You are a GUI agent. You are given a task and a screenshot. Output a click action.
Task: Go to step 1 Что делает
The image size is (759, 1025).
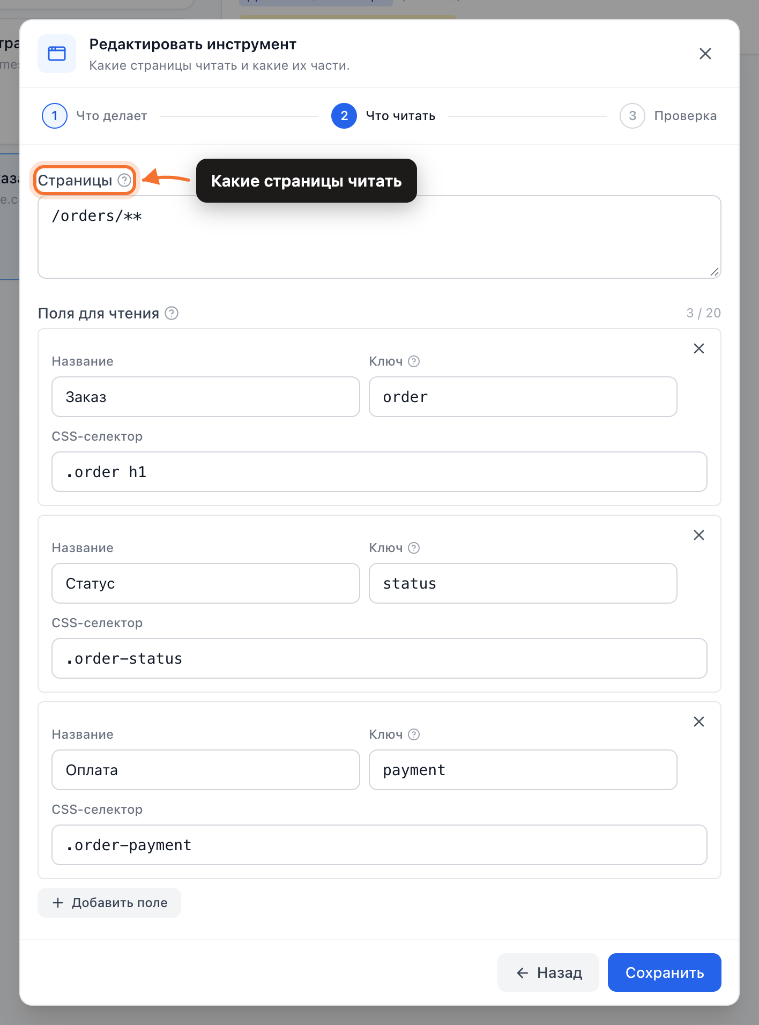(94, 116)
